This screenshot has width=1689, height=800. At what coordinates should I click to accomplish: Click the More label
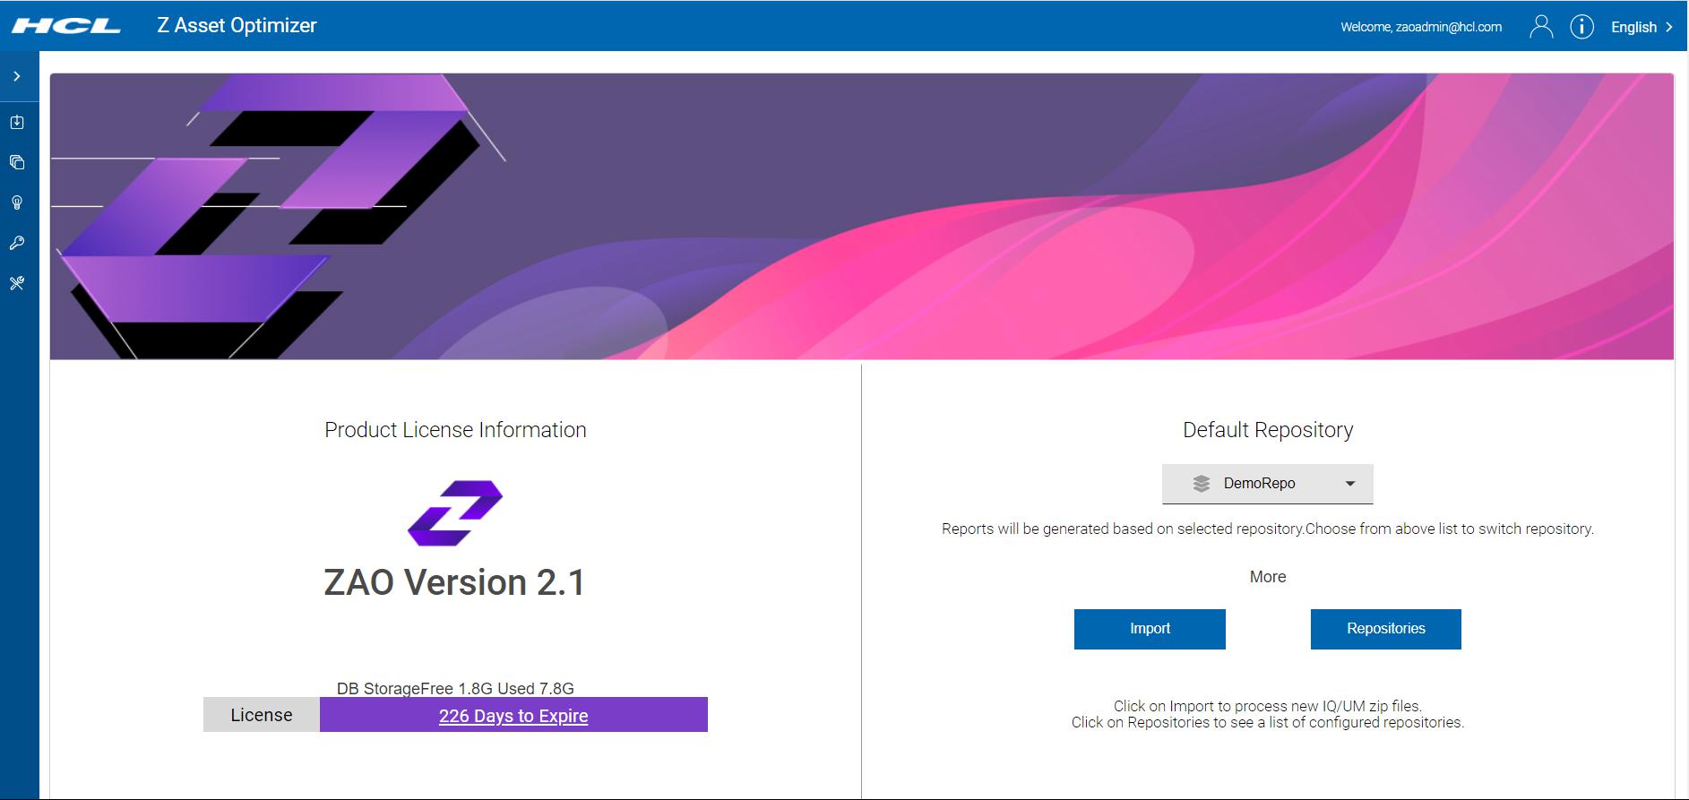click(x=1268, y=577)
